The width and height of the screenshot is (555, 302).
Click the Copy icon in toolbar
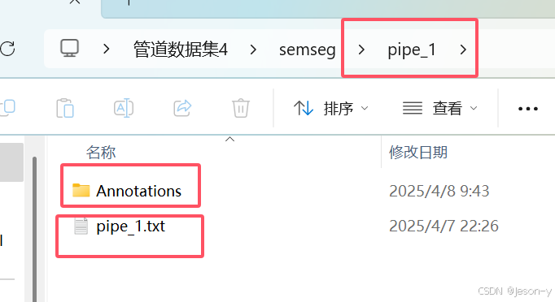[8, 108]
